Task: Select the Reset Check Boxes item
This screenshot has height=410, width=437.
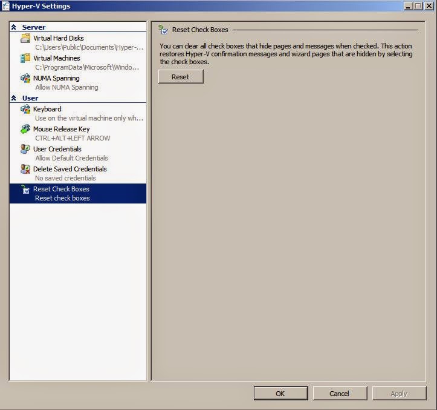Action: point(78,193)
